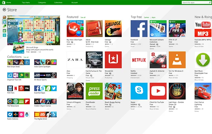This screenshot has width=212, height=134.
Task: Open Wunderlist app icon
Action: (113, 60)
